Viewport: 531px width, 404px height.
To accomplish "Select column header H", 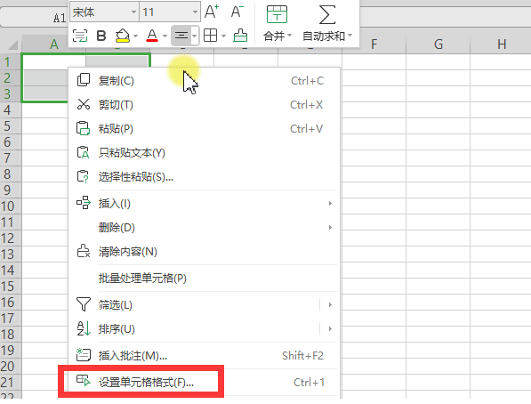I will (501, 44).
